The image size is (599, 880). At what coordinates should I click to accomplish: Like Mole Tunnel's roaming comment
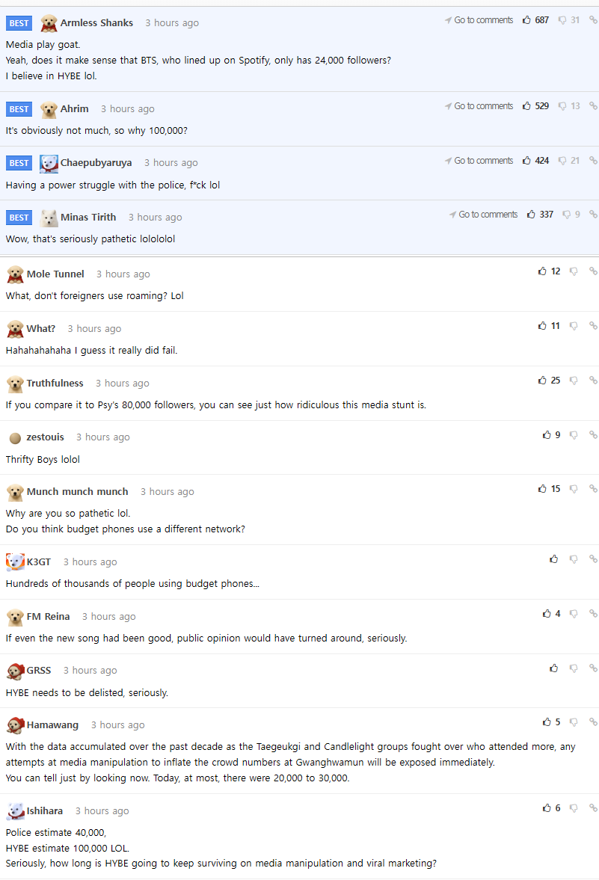tap(542, 271)
